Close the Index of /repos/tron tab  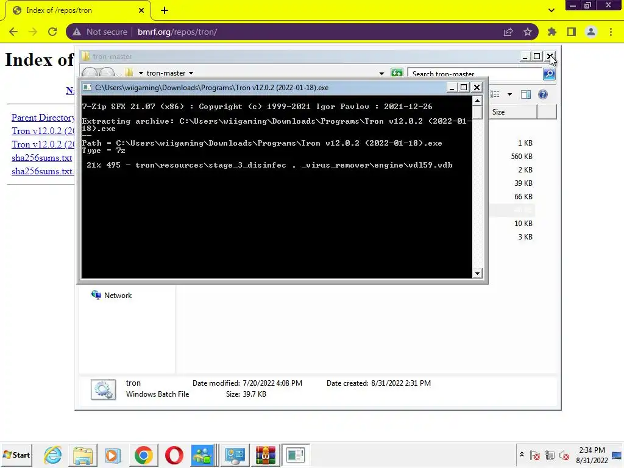[141, 10]
